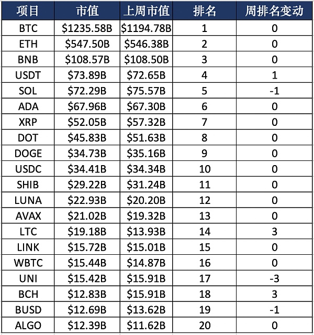Select the 周排名变动 header cell
Image resolution: width=314 pixels, height=335 pixels.
pyautogui.click(x=274, y=11)
